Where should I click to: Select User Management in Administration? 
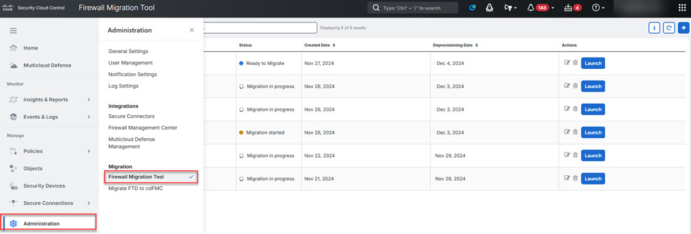(x=131, y=63)
